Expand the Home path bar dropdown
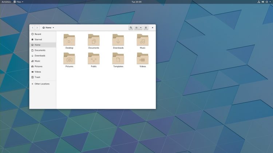The height and width of the screenshot is (153, 273). (48, 28)
